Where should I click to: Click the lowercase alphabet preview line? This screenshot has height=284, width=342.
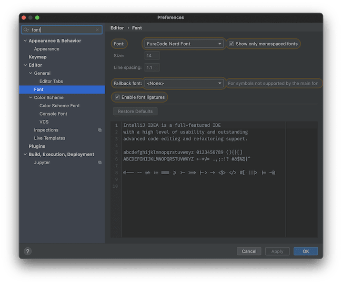coord(183,152)
